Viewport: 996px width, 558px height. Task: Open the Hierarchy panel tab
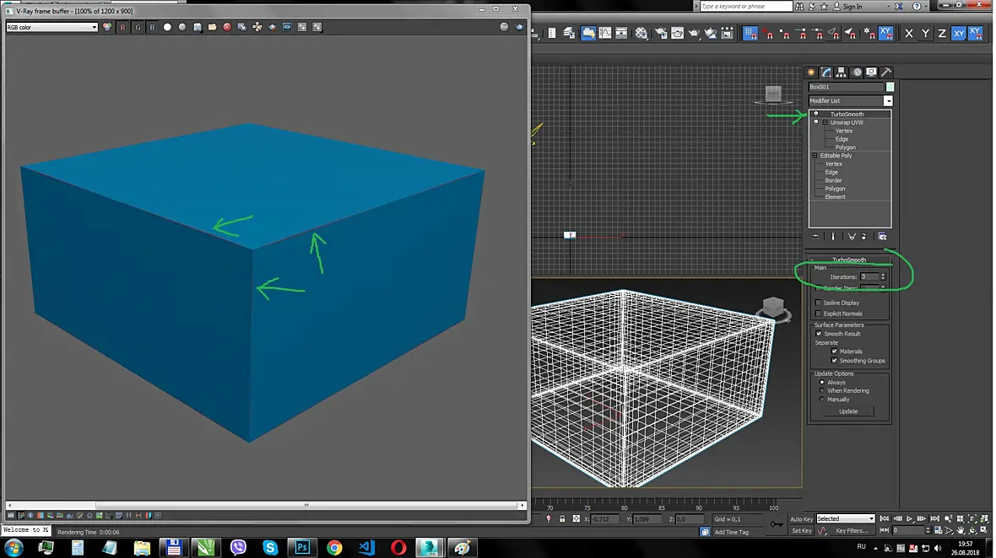tap(841, 72)
